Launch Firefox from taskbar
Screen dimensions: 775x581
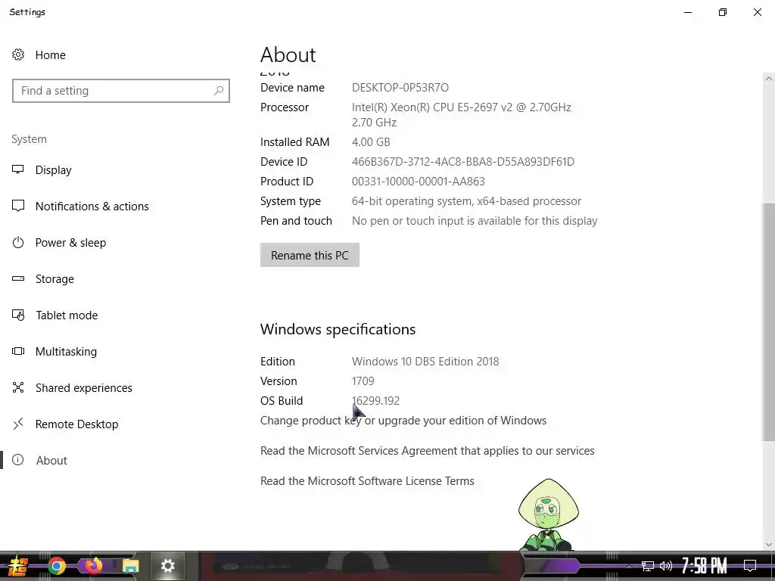[93, 566]
